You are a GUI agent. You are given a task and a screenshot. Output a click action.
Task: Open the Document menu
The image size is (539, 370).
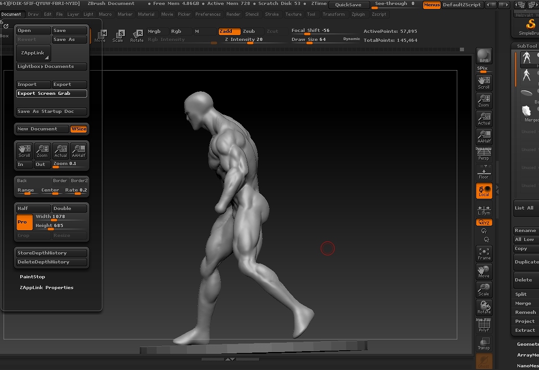[11, 14]
